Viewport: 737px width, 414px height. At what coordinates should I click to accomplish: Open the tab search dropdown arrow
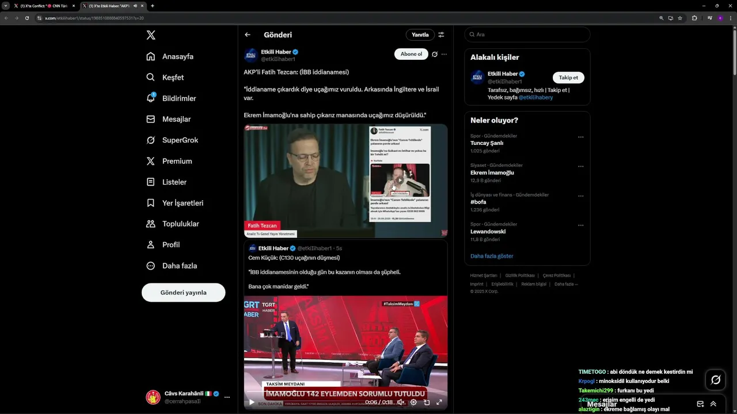pyautogui.click(x=5, y=6)
